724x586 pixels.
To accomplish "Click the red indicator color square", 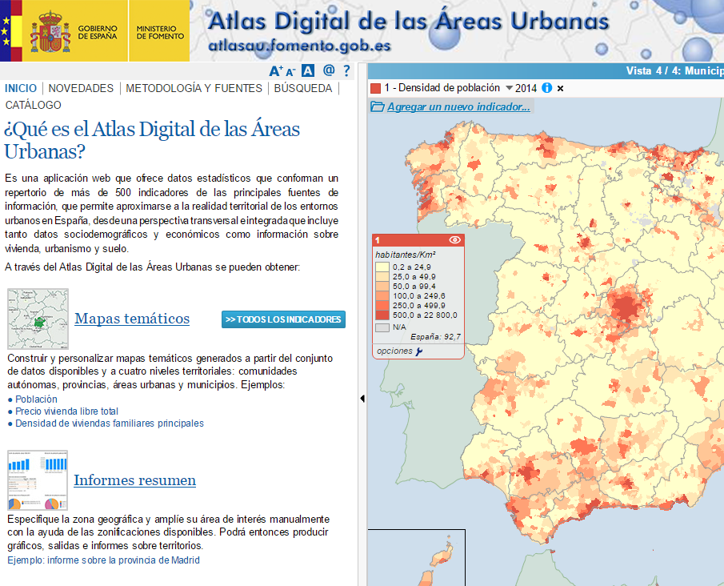I will pyautogui.click(x=375, y=88).
